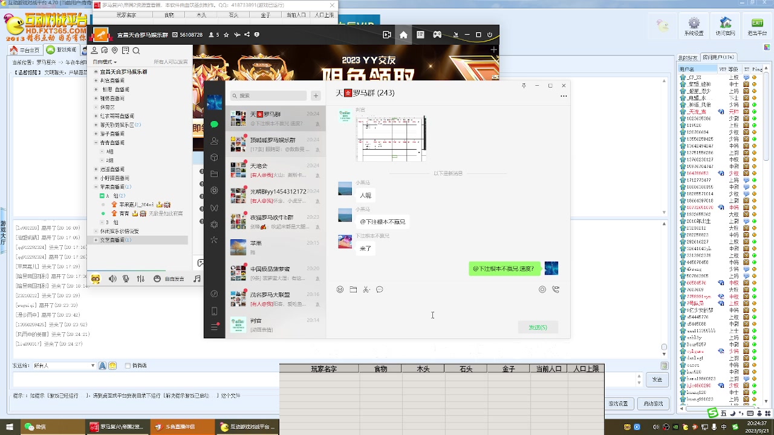Open the 苹果 conversation

(275, 248)
